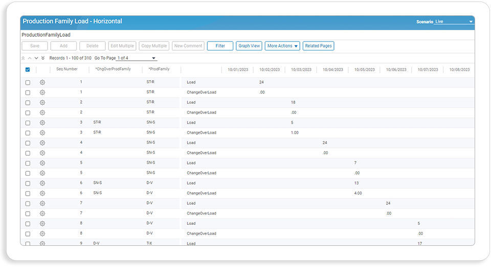The width and height of the screenshot is (491, 276).
Task: Open the Go To Page dropdown
Action: pos(136,58)
